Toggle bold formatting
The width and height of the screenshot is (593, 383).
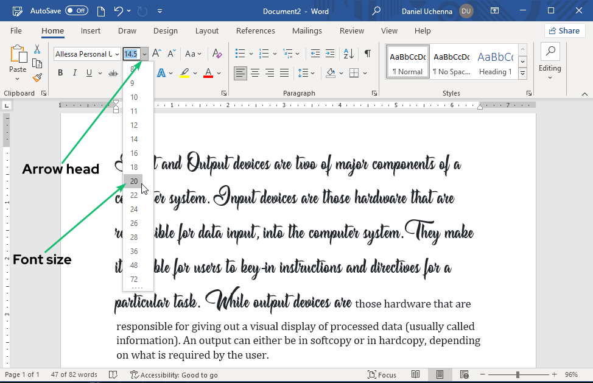point(60,72)
